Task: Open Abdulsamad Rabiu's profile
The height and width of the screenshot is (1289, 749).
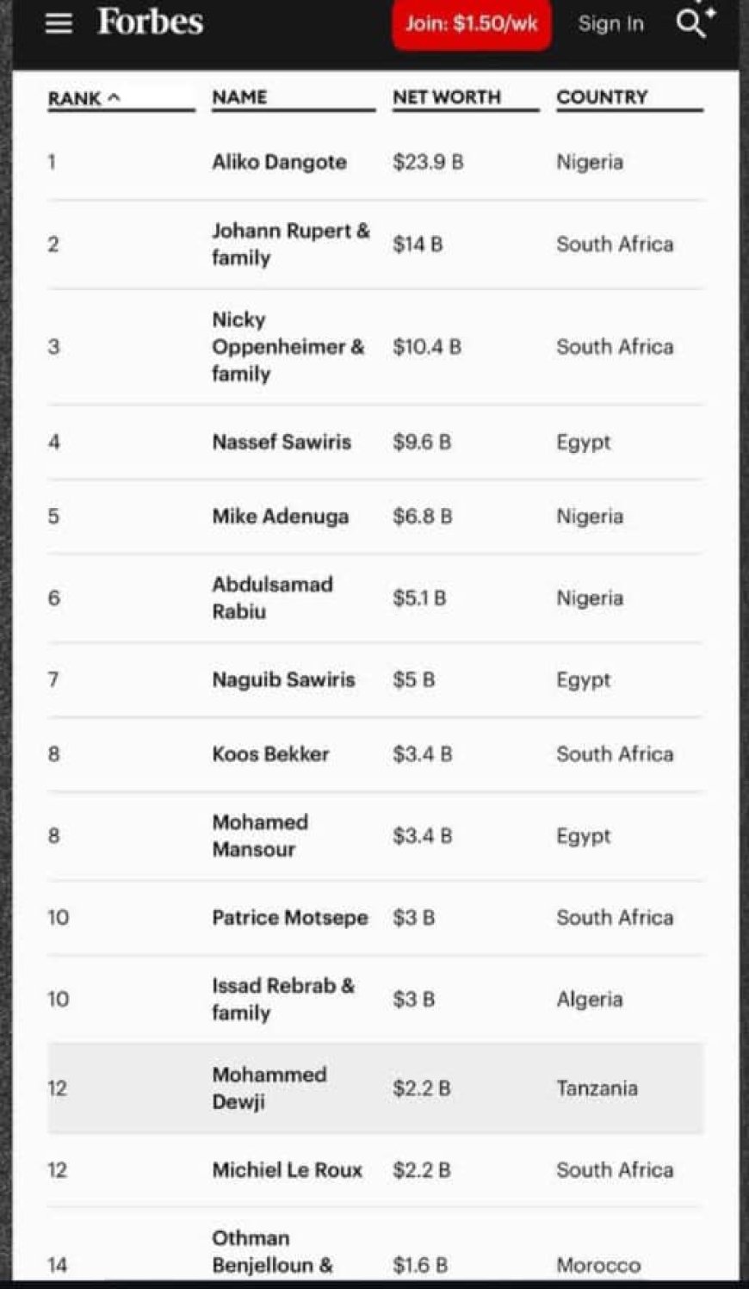Action: (x=272, y=598)
